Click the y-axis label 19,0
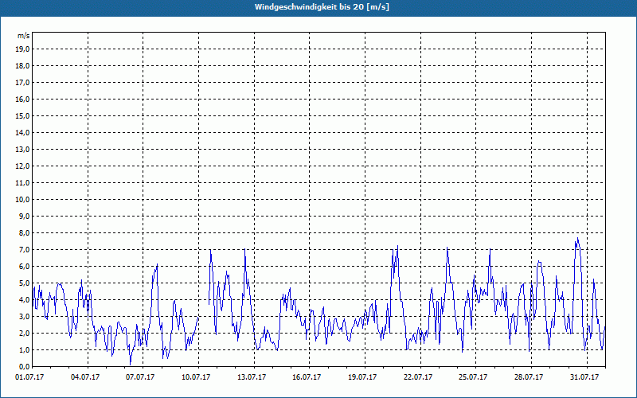The height and width of the screenshot is (398, 637). click(22, 49)
